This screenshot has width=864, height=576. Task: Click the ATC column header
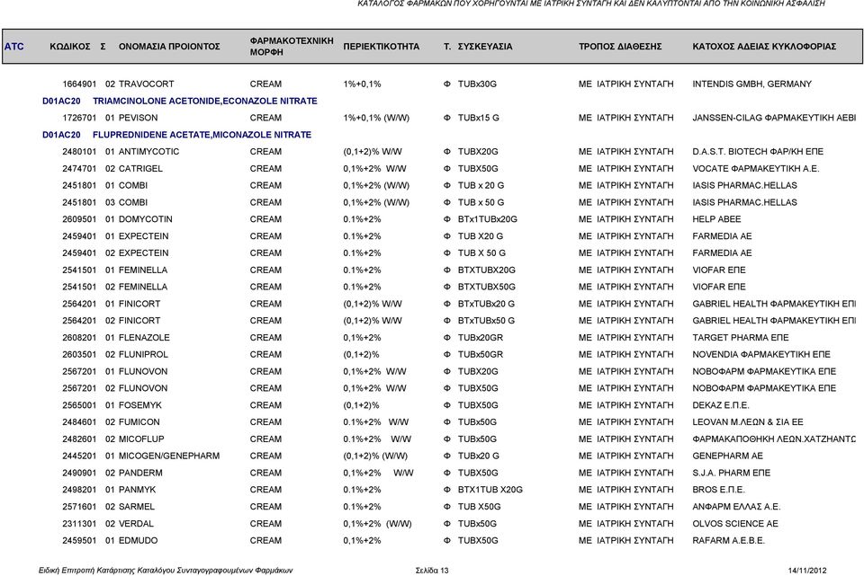point(14,46)
